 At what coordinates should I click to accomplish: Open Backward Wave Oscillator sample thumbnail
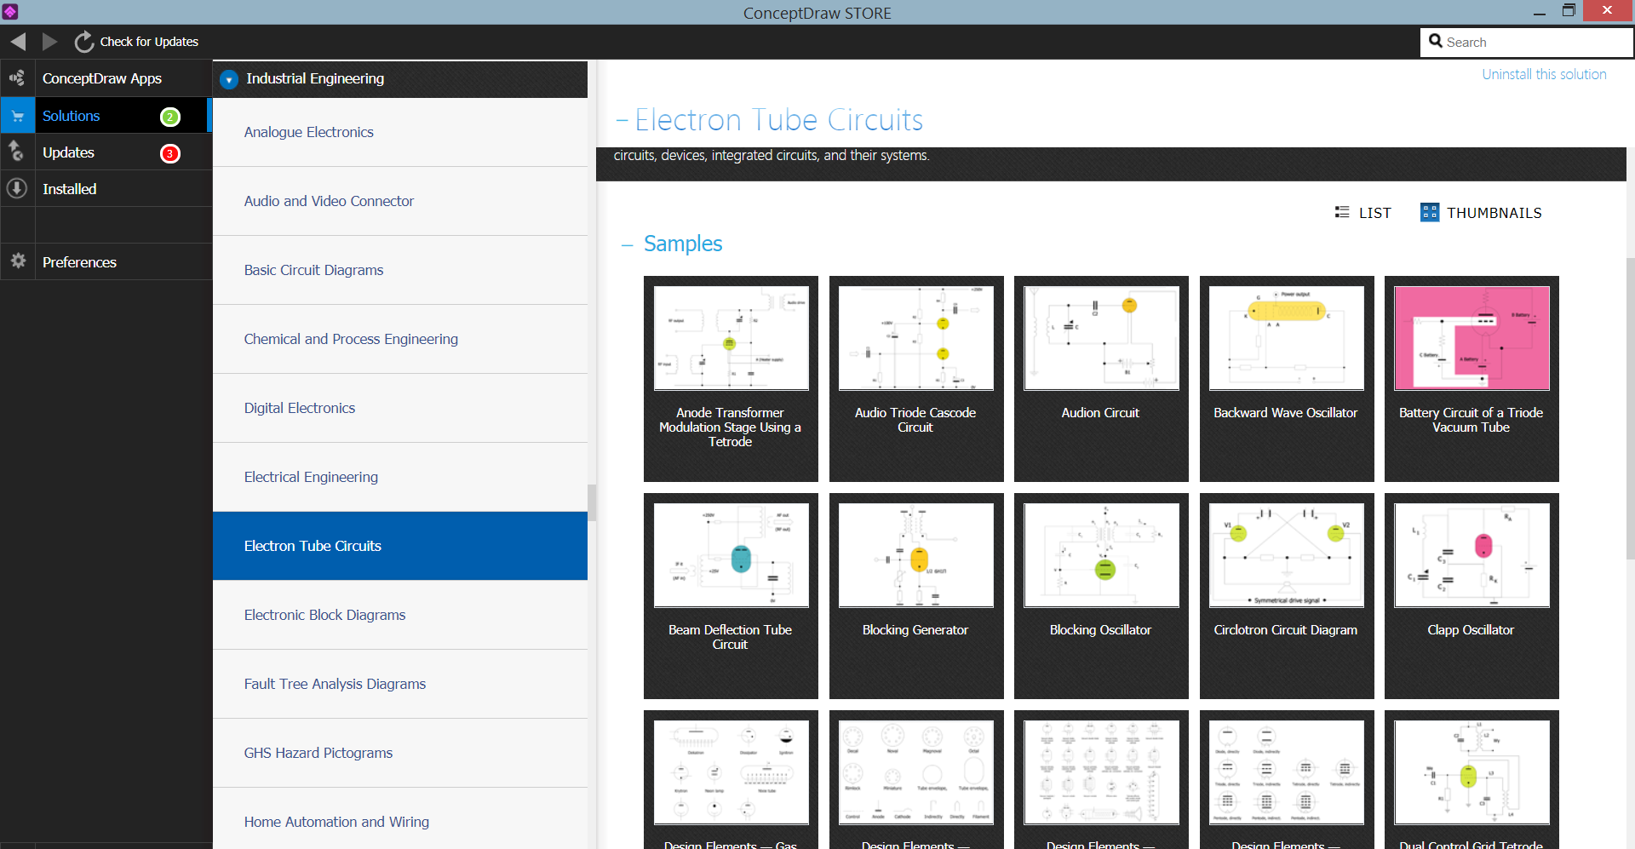tap(1286, 338)
